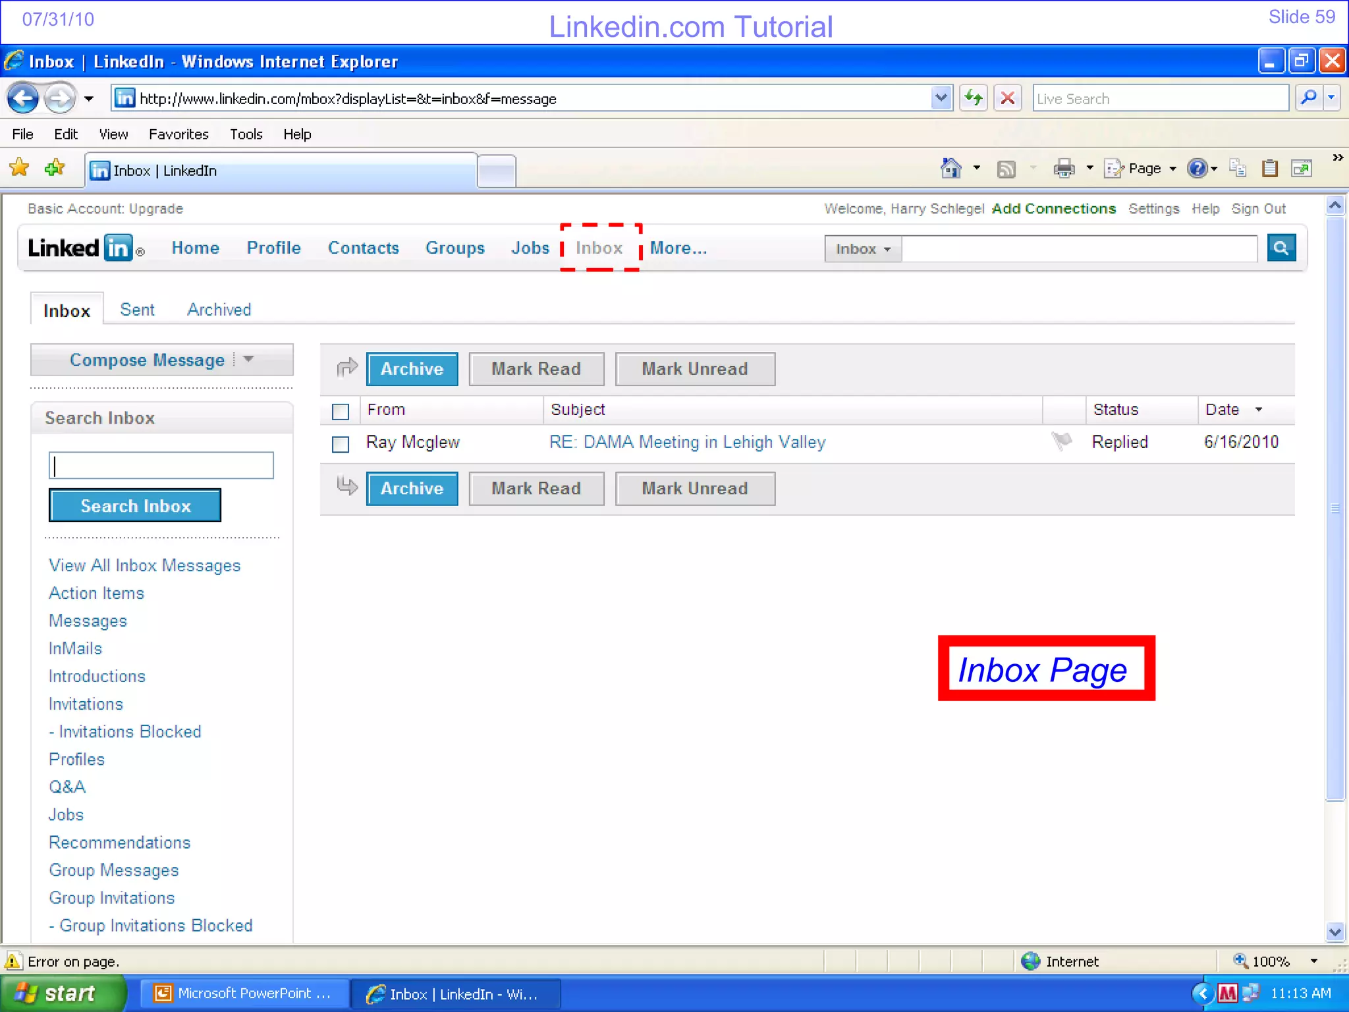Click the Search Inbox text field

161,466
